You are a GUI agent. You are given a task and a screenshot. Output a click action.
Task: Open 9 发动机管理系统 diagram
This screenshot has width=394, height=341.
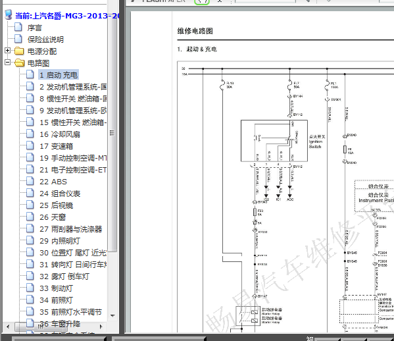point(73,111)
